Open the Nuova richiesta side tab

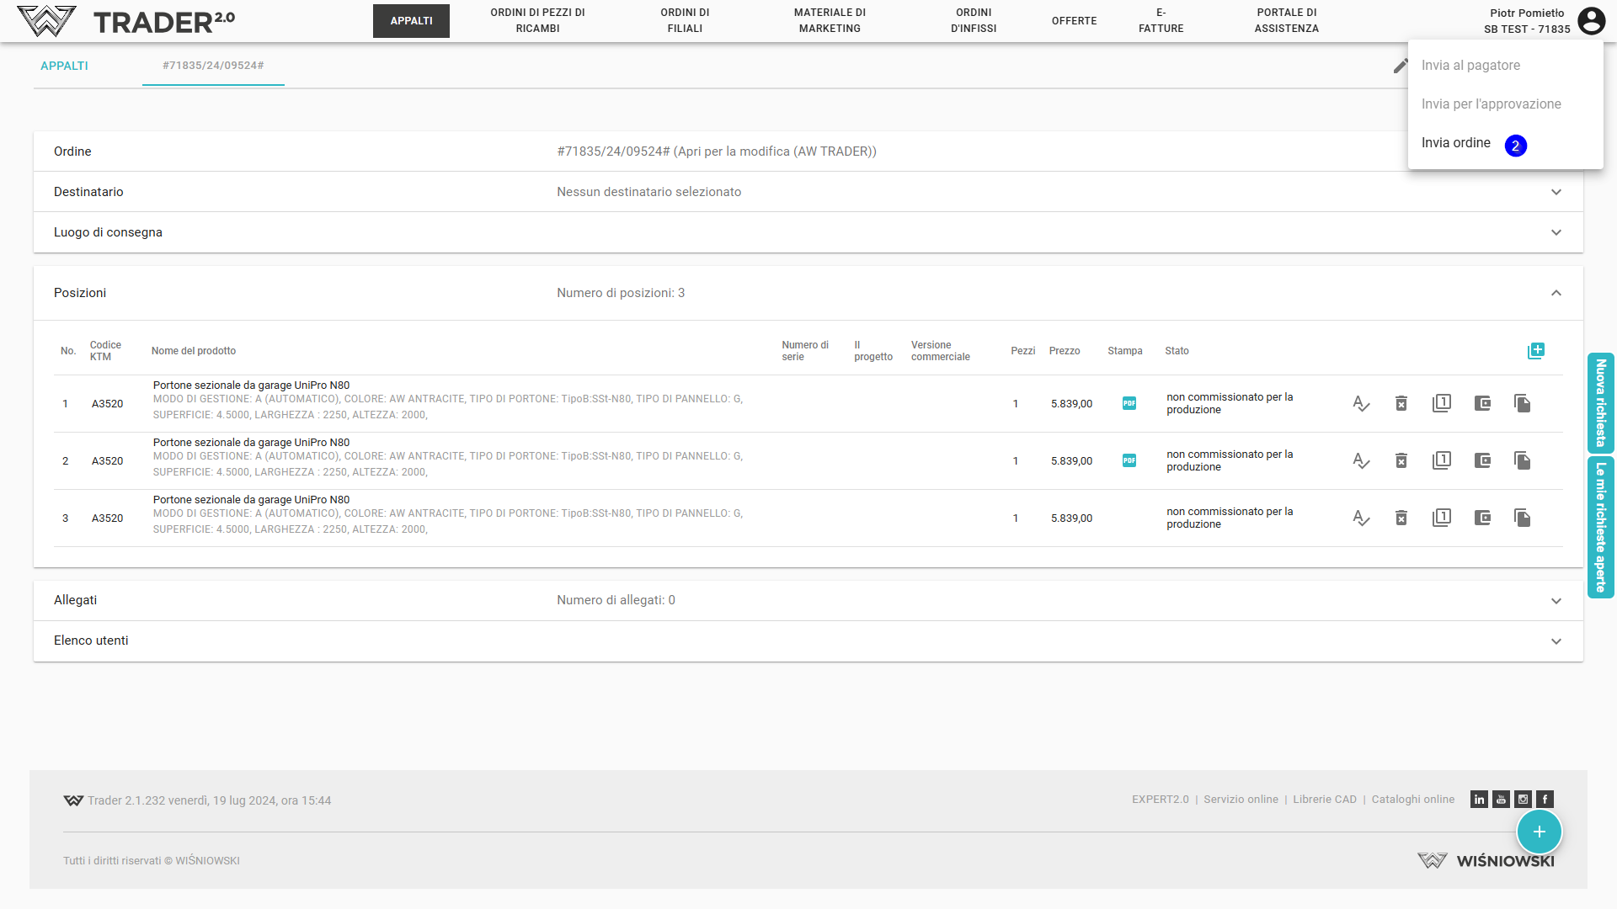pyautogui.click(x=1600, y=403)
